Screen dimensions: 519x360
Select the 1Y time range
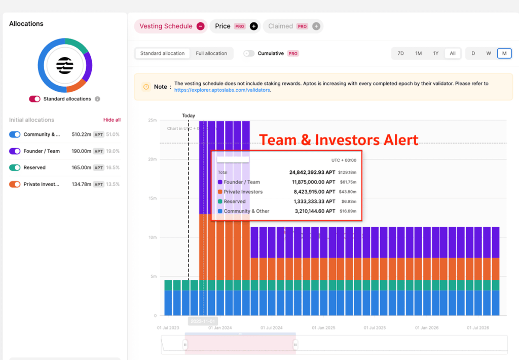(x=436, y=53)
